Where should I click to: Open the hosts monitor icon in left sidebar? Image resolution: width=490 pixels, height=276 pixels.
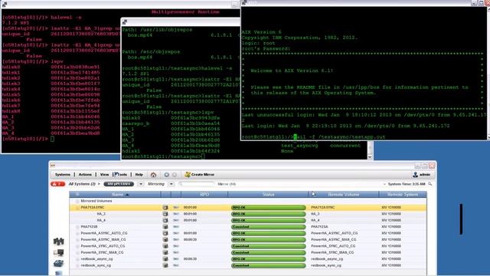58,252
